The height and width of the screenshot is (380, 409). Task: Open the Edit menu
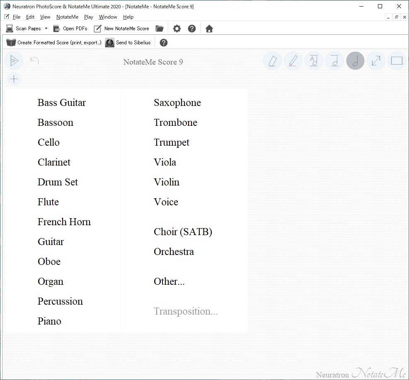point(30,17)
